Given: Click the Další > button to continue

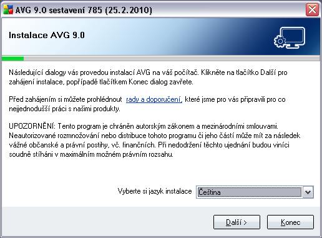Looking at the screenshot, I should [237, 222].
